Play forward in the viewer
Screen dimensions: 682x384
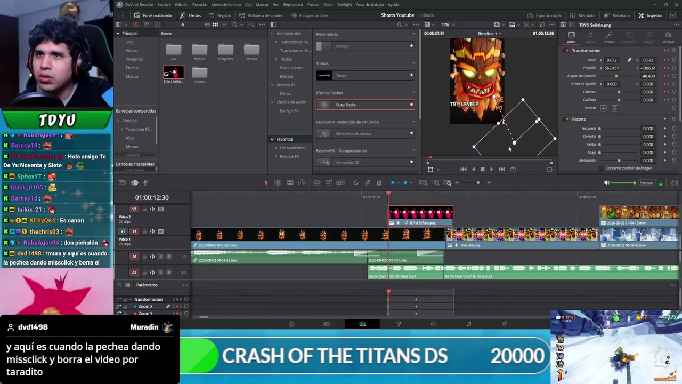[492, 169]
